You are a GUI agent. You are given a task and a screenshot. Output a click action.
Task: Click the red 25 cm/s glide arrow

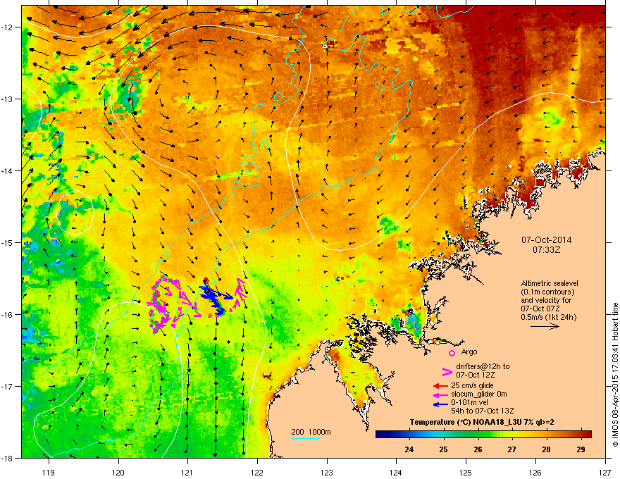pyautogui.click(x=440, y=386)
